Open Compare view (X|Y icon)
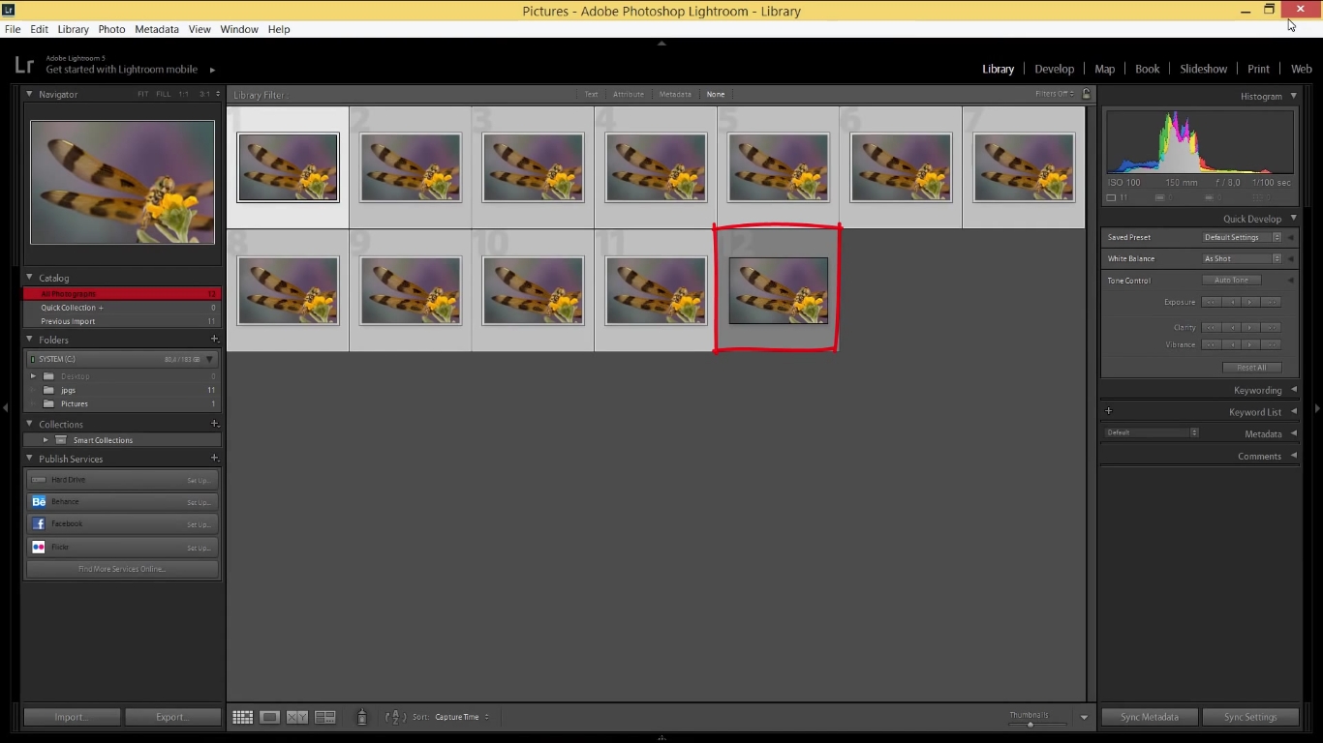This screenshot has height=743, width=1323. 297,717
